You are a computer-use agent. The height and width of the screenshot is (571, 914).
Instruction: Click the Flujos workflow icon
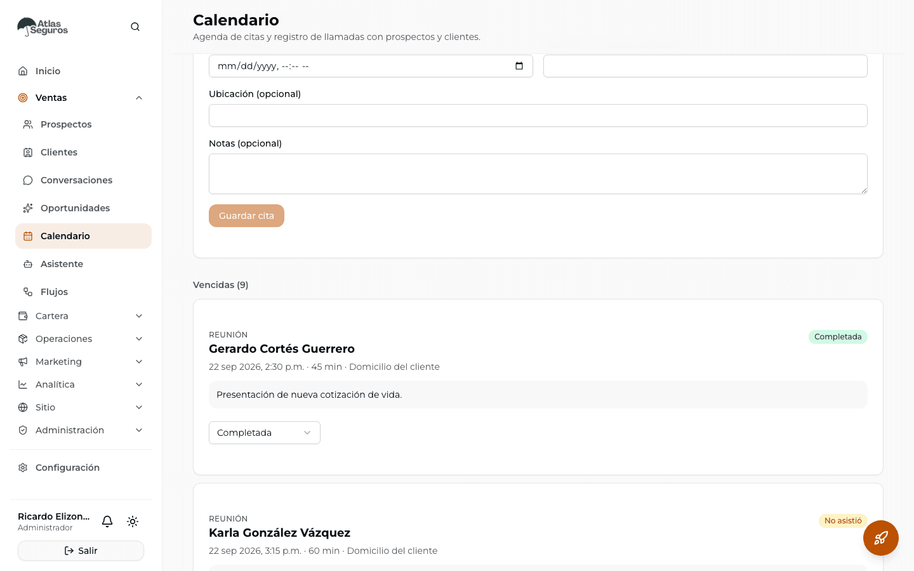(28, 292)
